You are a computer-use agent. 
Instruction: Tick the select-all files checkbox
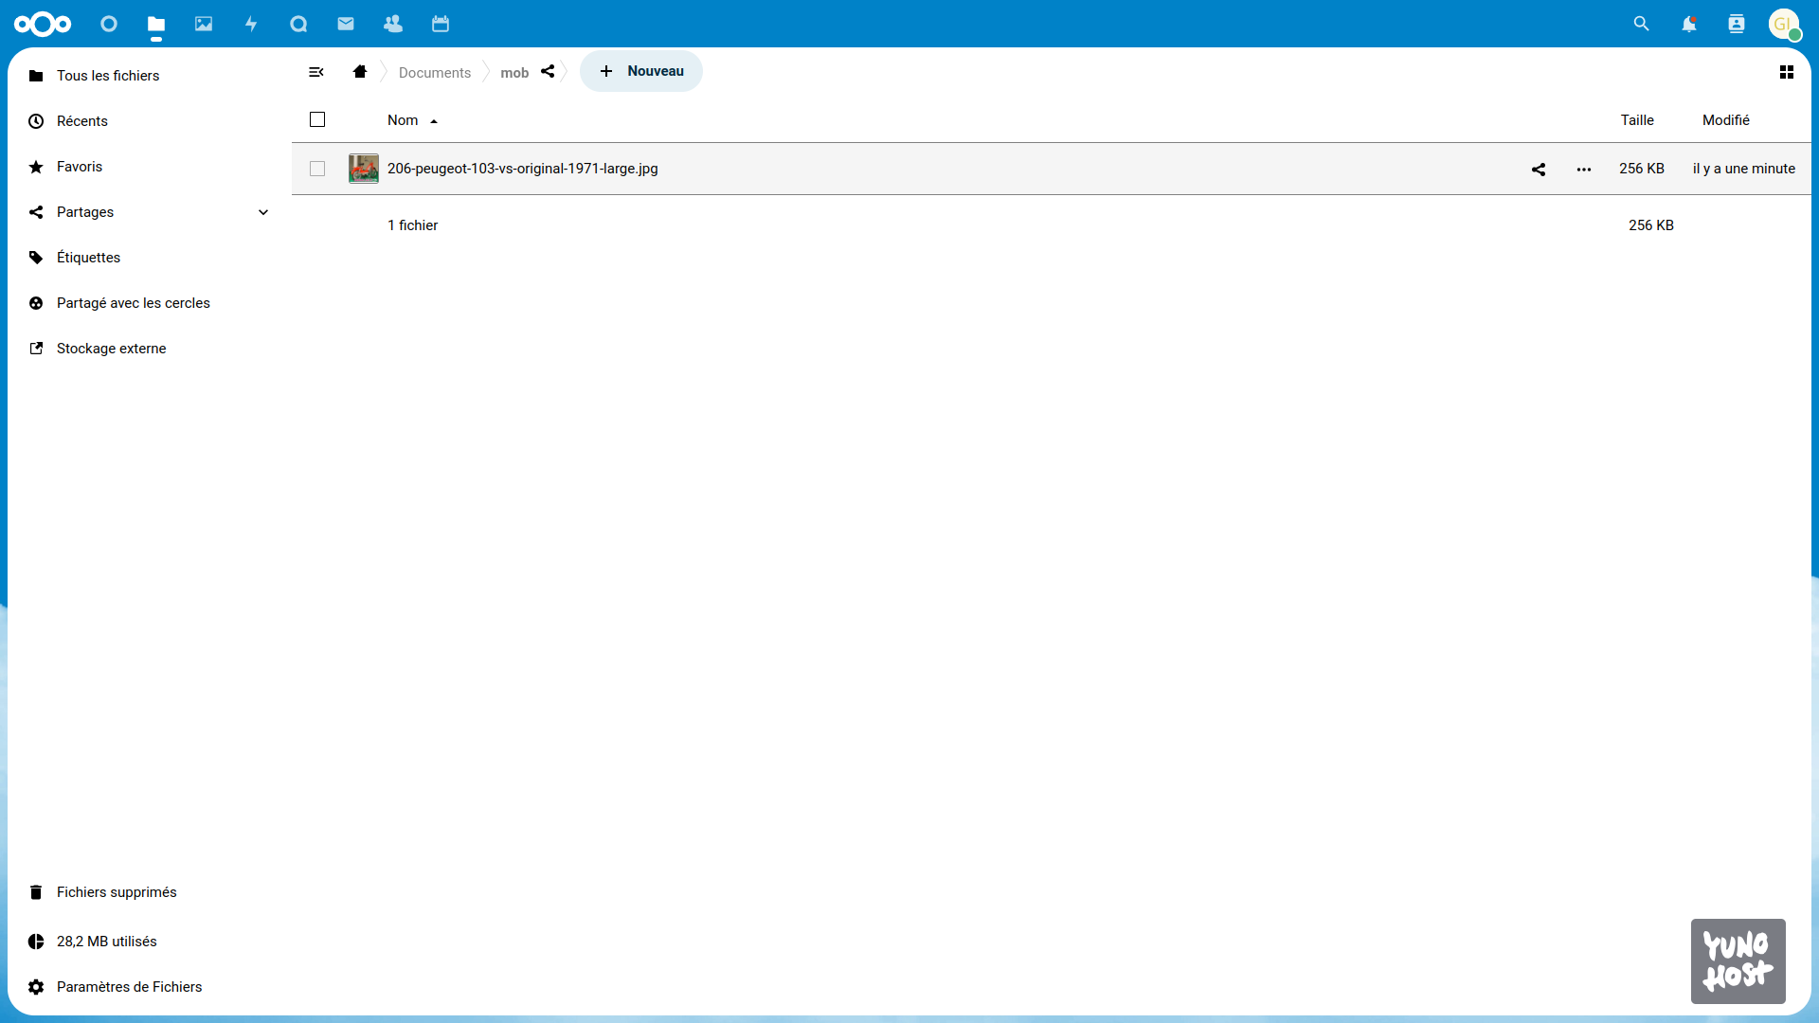click(317, 119)
